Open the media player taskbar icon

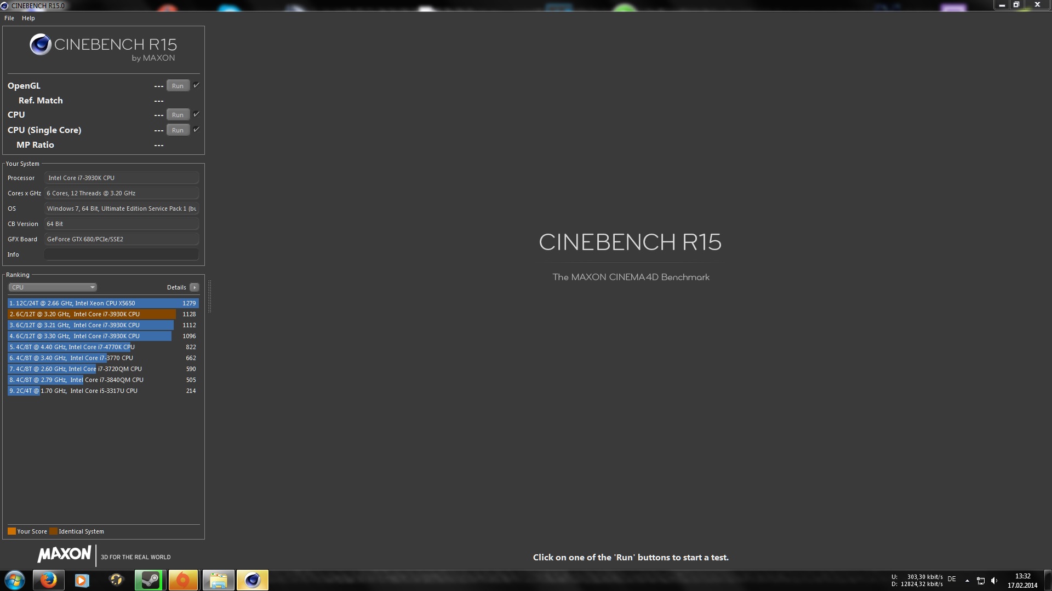[x=82, y=580]
